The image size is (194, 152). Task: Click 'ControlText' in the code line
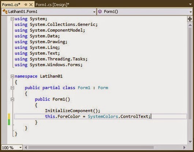[x=134, y=117]
